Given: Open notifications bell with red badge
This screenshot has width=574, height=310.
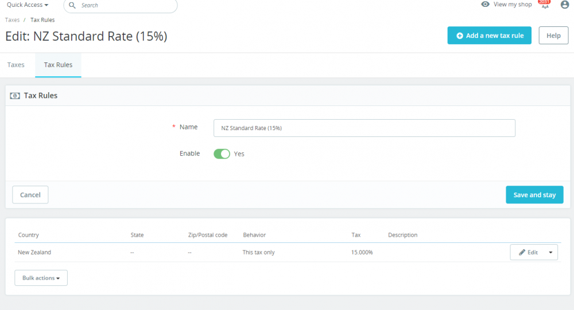Looking at the screenshot, I should (545, 5).
